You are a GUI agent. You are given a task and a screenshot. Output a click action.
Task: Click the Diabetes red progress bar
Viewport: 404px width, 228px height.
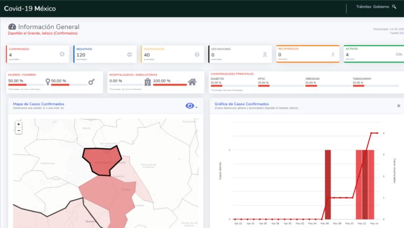point(216,86)
